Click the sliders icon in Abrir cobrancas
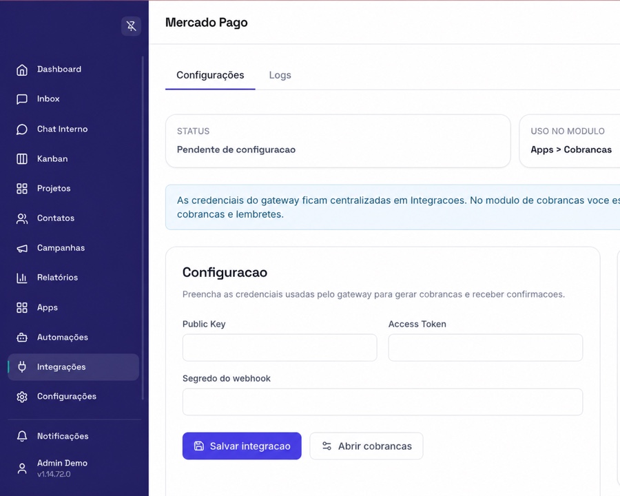 (x=327, y=446)
